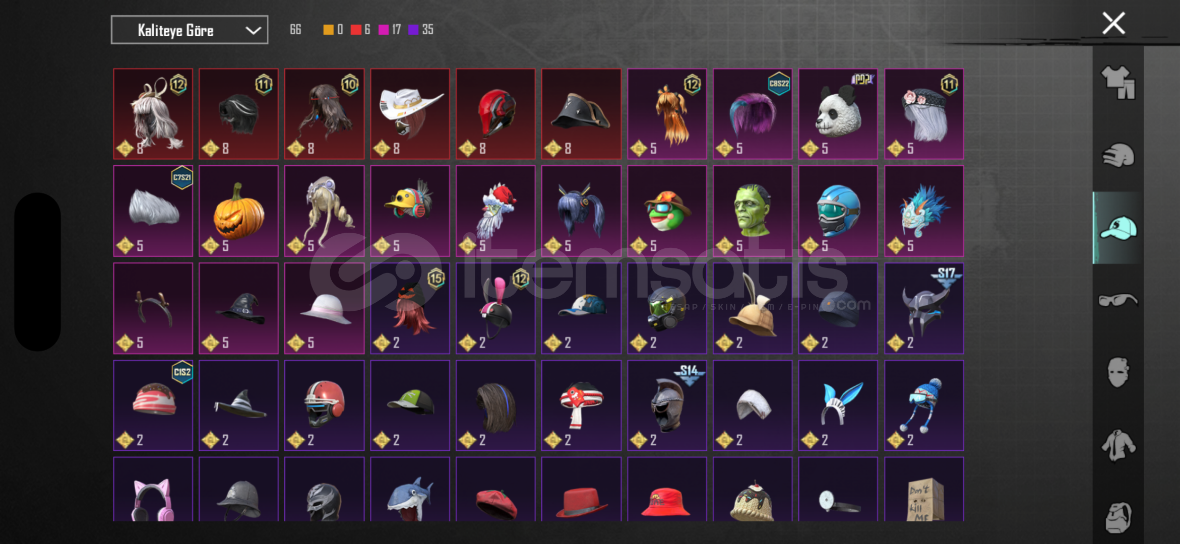
Task: Select the panda head item
Action: 838,114
